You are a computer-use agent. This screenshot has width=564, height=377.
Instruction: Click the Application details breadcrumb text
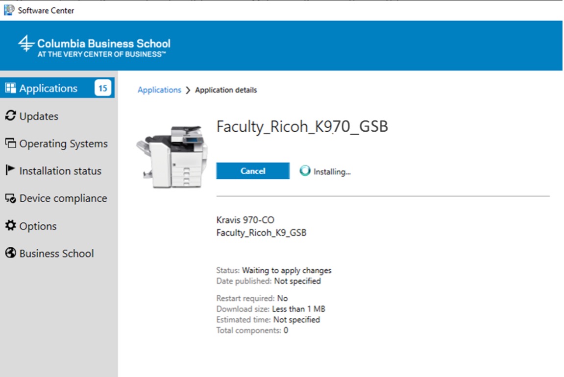point(226,90)
